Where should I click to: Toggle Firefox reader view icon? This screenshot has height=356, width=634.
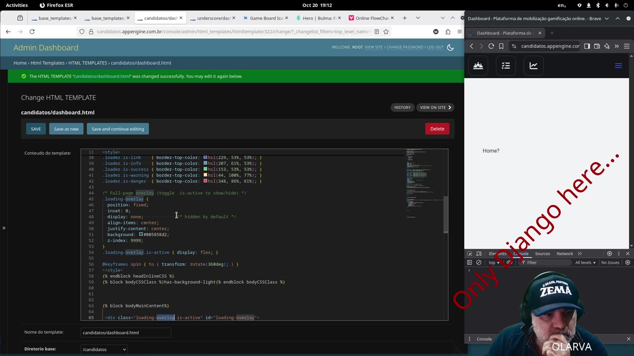(x=377, y=32)
